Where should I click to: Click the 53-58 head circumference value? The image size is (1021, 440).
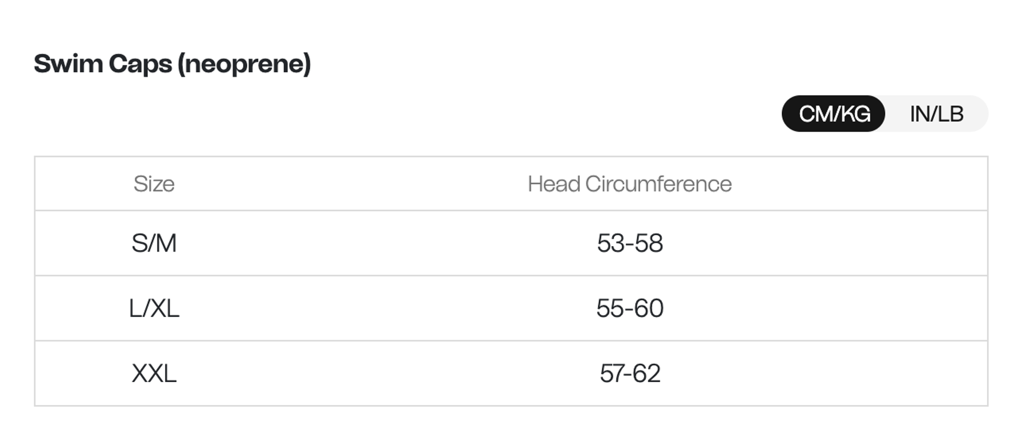[630, 243]
